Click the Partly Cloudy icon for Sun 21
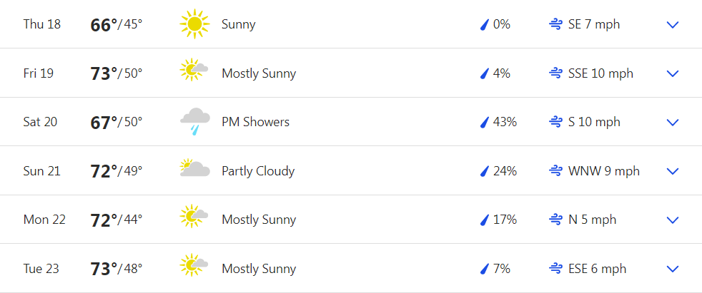This screenshot has width=702, height=293. pyautogui.click(x=194, y=168)
